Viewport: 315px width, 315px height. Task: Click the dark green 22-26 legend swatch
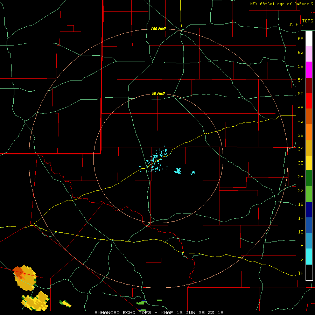(x=309, y=178)
